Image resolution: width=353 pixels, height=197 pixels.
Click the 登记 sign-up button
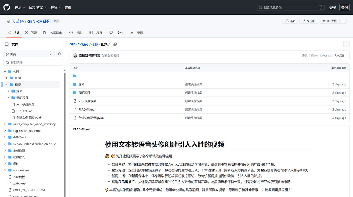(344, 7)
